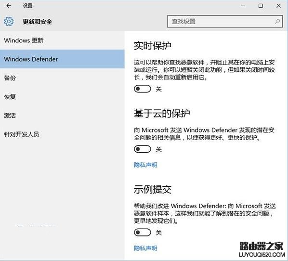Click the 设置 window title text

[27, 6]
